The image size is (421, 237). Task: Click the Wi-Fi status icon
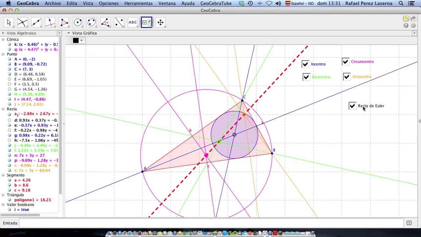[269, 3]
